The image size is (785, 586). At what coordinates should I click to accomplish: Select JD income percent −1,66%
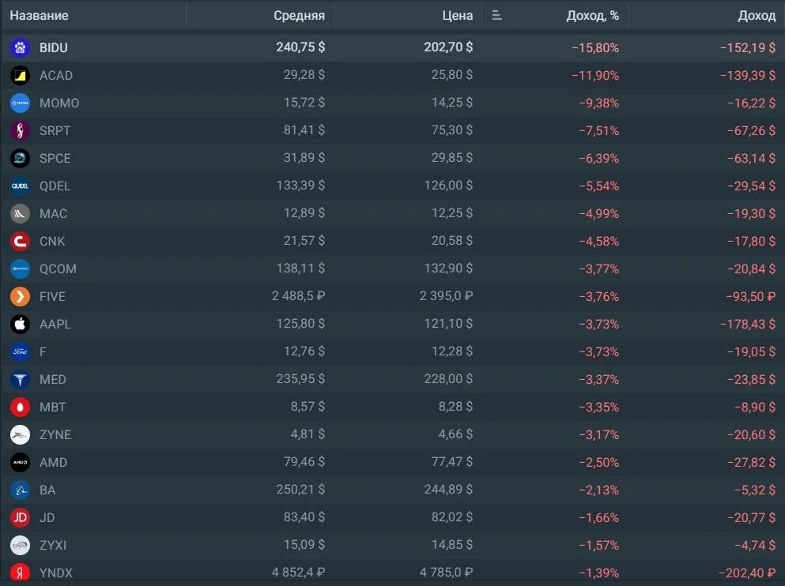pyautogui.click(x=598, y=517)
